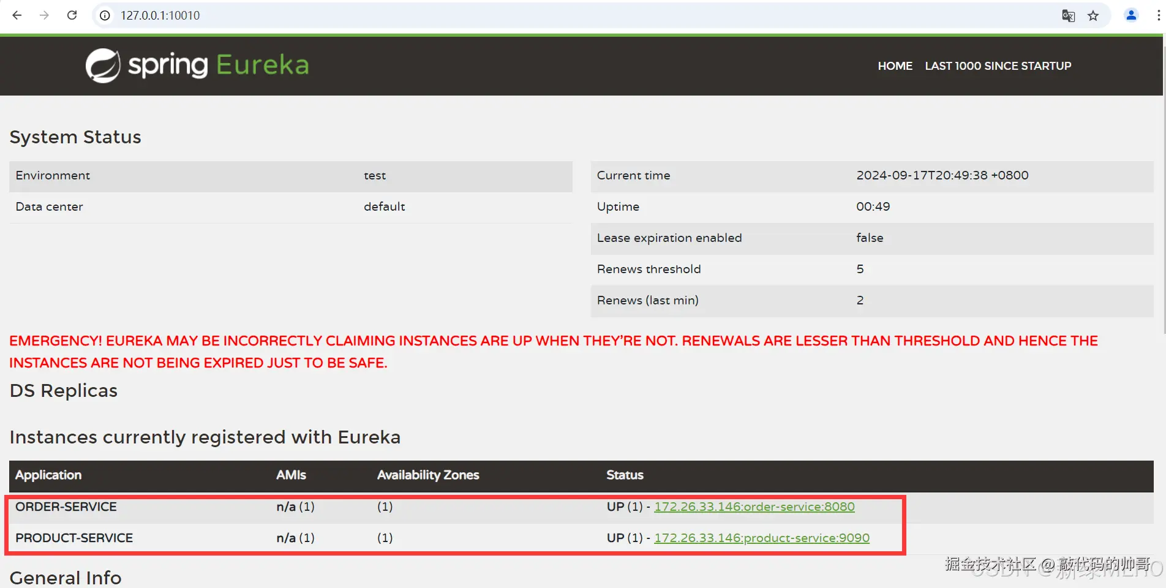Viewport: 1166px width, 588px height.
Task: Select the Uptime value 00:49
Action: pyautogui.click(x=873, y=206)
